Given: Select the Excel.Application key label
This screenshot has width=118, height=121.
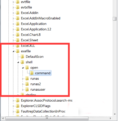Looking at the screenshot, I should [34, 24].
